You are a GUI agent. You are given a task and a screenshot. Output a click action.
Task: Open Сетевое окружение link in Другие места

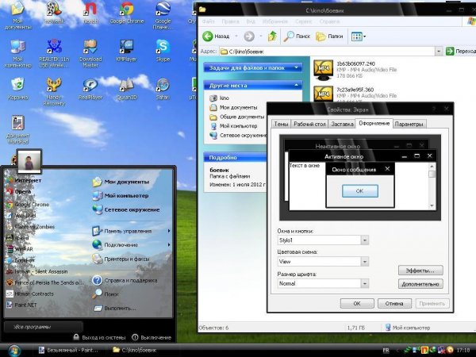[x=238, y=136]
